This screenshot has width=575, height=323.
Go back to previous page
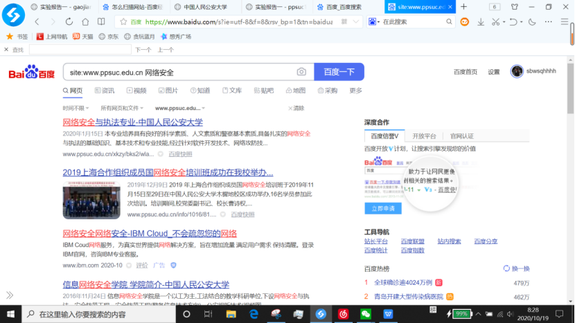[37, 22]
